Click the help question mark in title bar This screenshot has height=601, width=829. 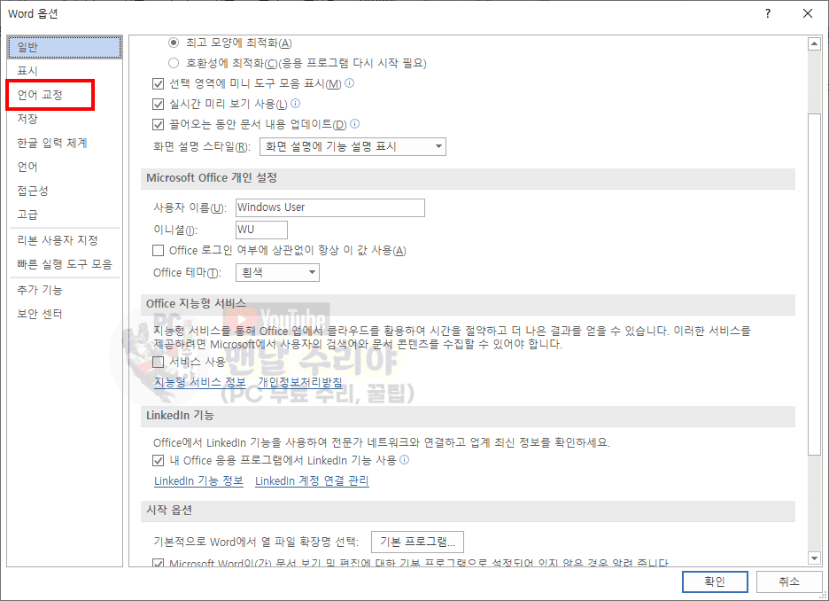pyautogui.click(x=768, y=14)
